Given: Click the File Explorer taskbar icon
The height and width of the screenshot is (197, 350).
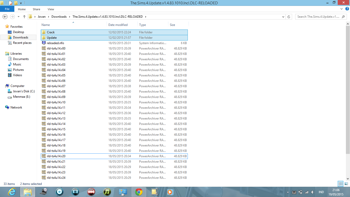Looking at the screenshot, I should (x=28, y=192).
